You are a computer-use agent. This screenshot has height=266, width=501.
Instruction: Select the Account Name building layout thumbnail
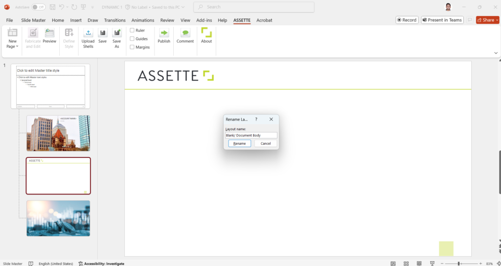(58, 133)
